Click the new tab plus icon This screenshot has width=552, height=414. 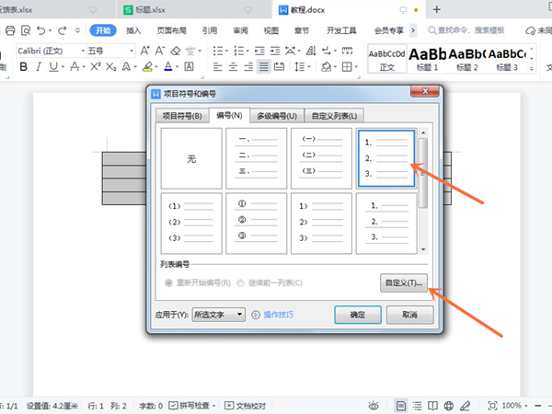(x=437, y=9)
